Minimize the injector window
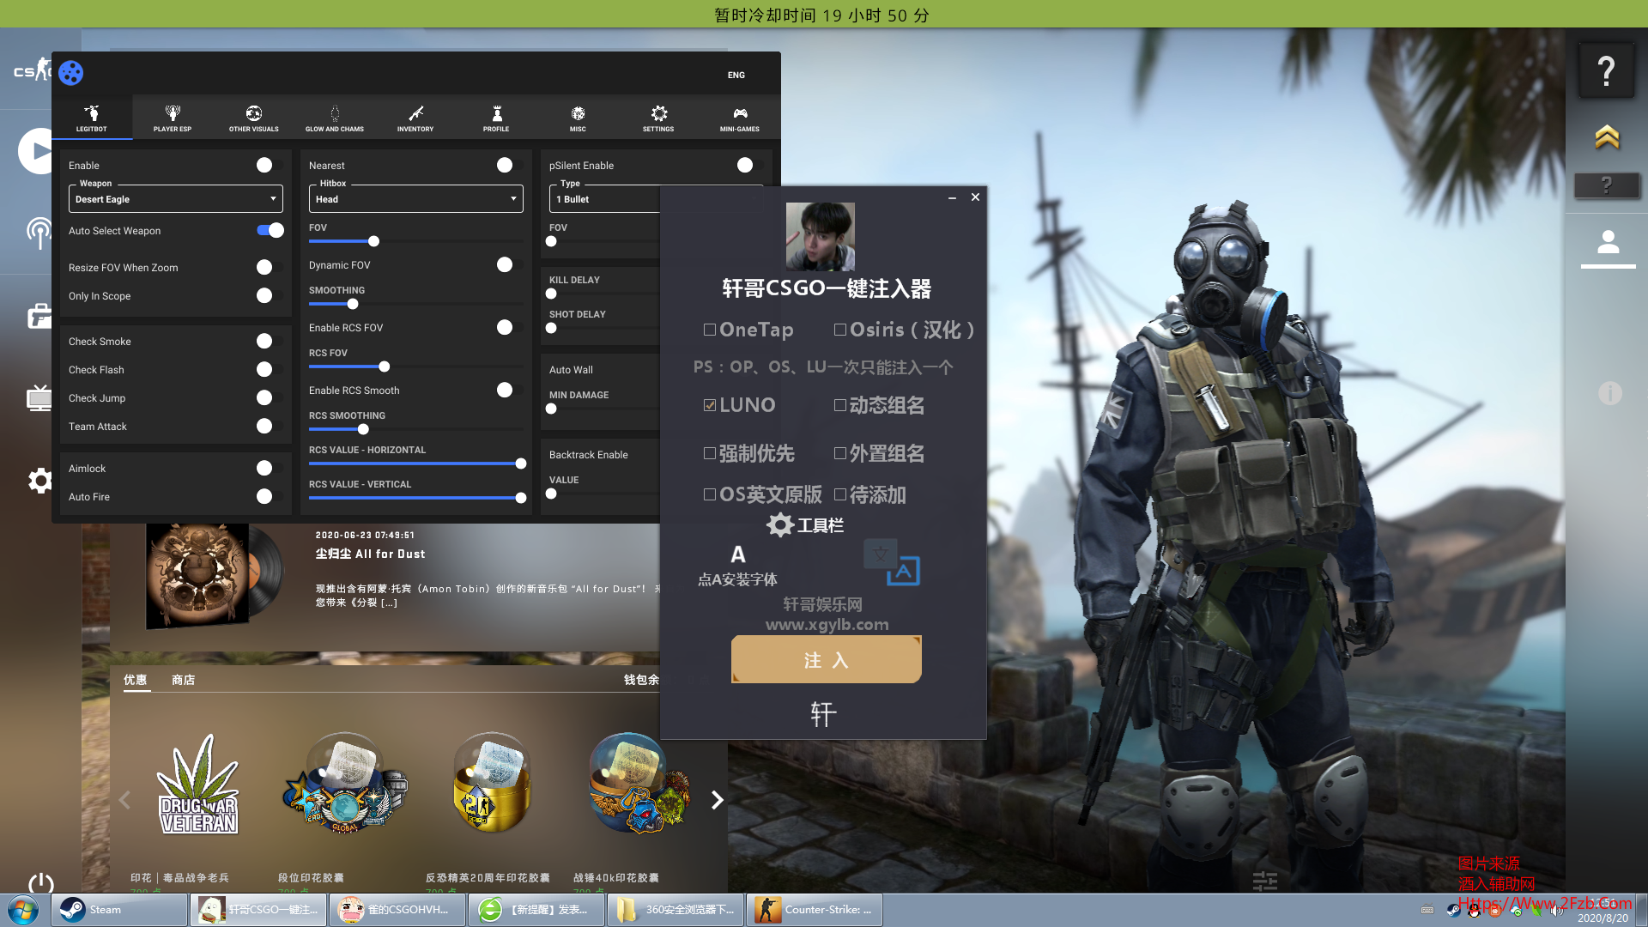This screenshot has height=927, width=1648. click(x=952, y=197)
